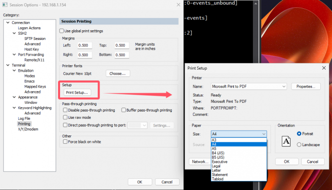Click the Top margin field

pyautogui.click(x=122, y=45)
